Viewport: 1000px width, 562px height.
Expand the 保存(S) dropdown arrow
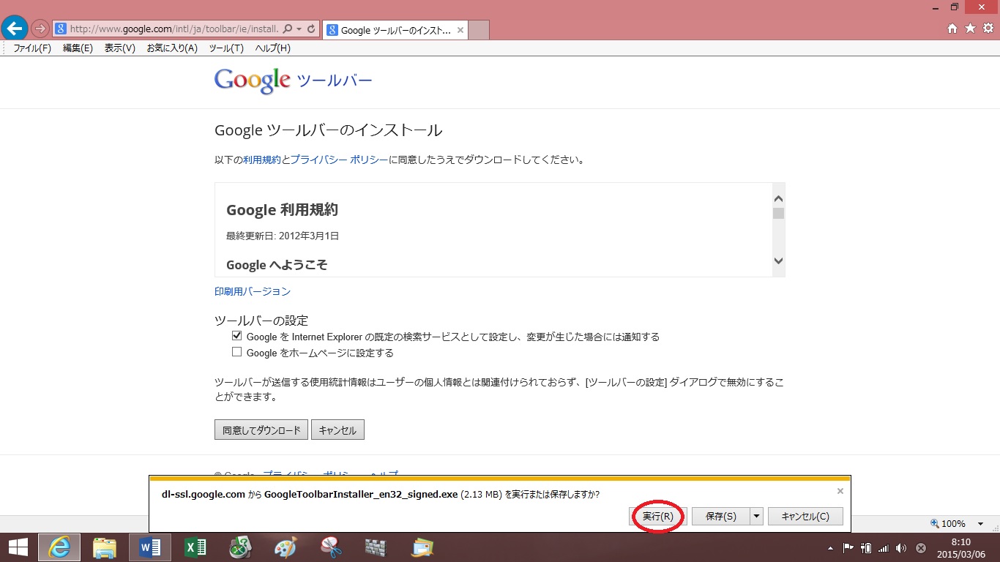[756, 517]
